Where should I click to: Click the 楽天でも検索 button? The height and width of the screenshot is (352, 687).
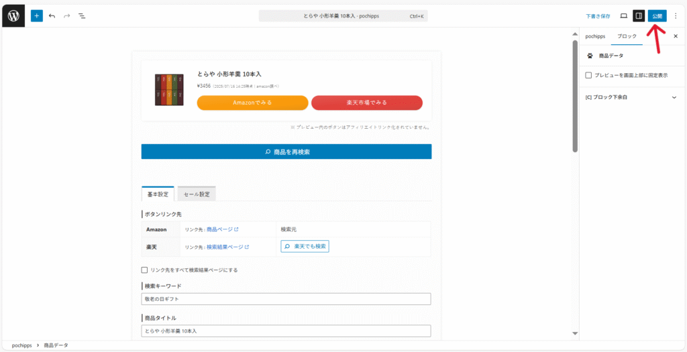pos(305,247)
